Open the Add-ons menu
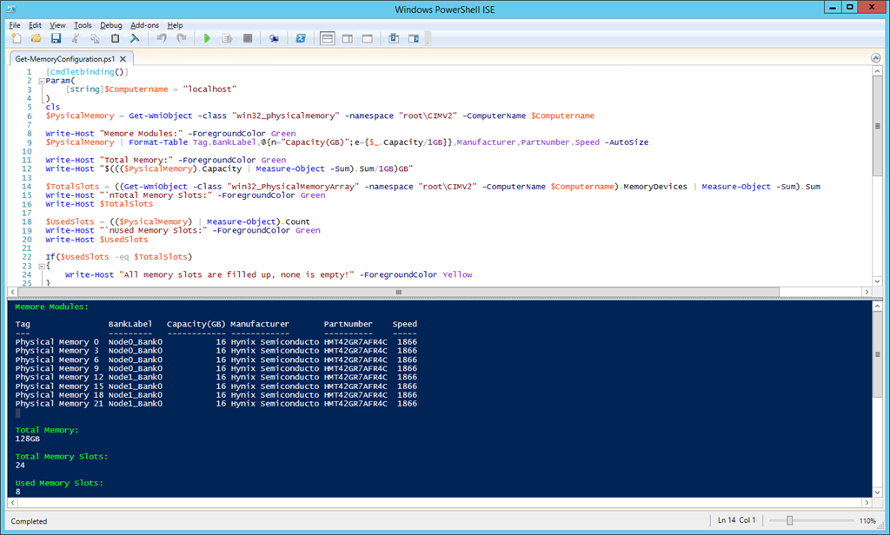The height and width of the screenshot is (535, 890). coord(145,25)
